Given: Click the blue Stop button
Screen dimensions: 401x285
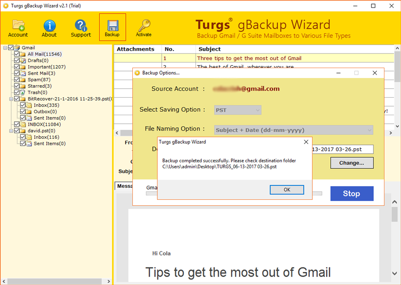Looking at the screenshot, I should (x=352, y=193).
